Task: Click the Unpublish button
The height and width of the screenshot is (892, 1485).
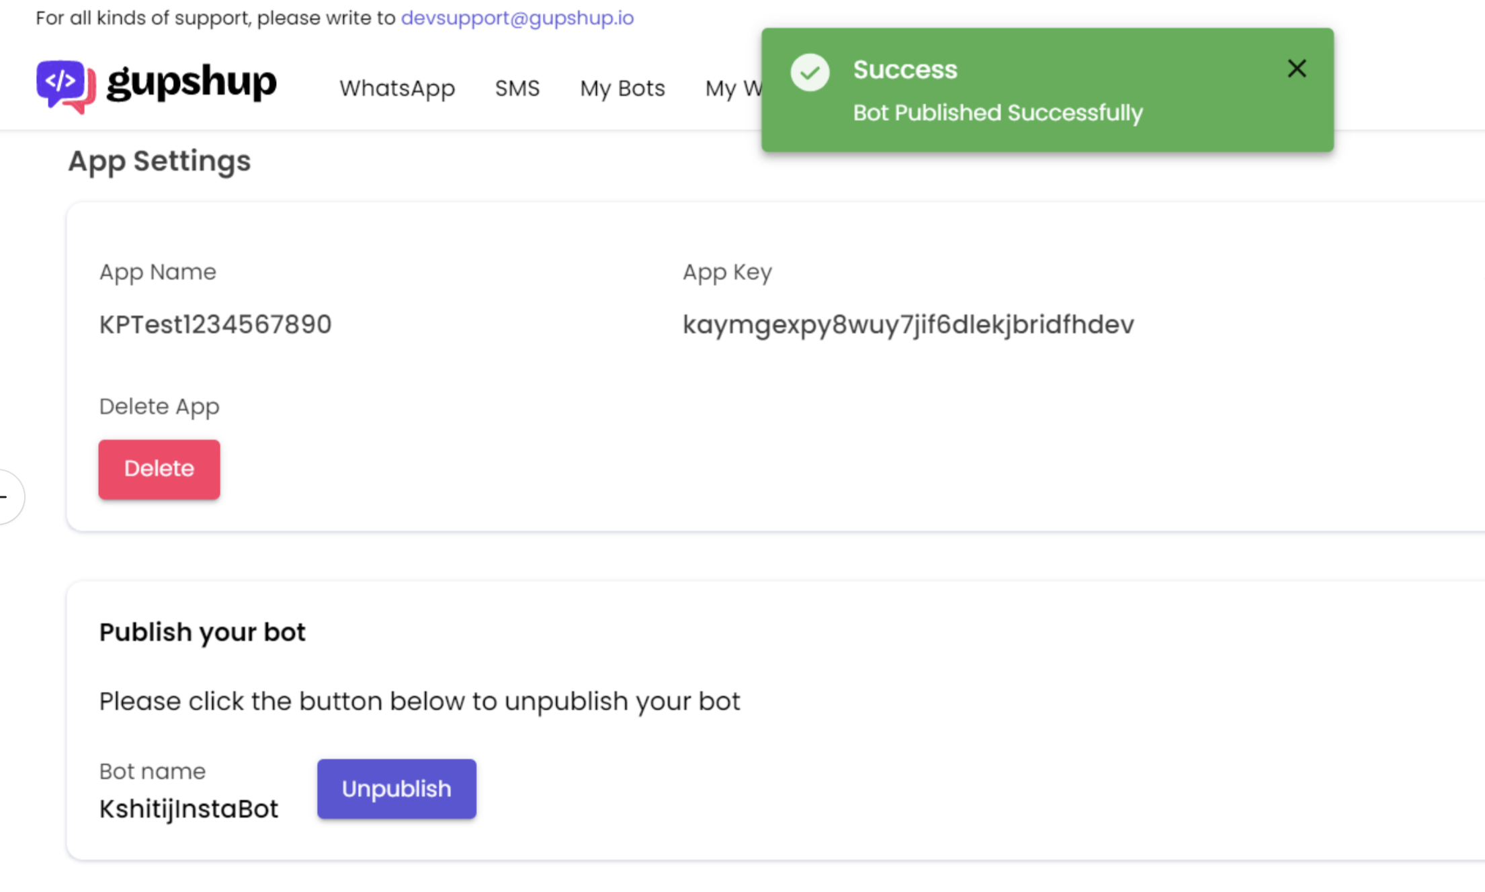Action: [396, 789]
